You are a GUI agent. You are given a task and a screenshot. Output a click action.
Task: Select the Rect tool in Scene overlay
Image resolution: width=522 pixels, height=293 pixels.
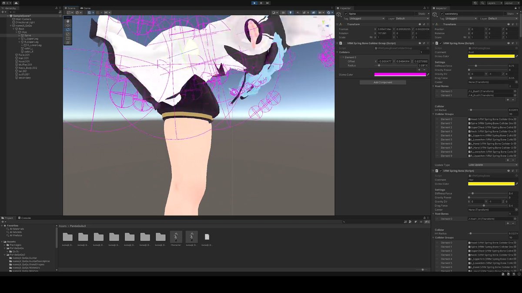(x=68, y=38)
